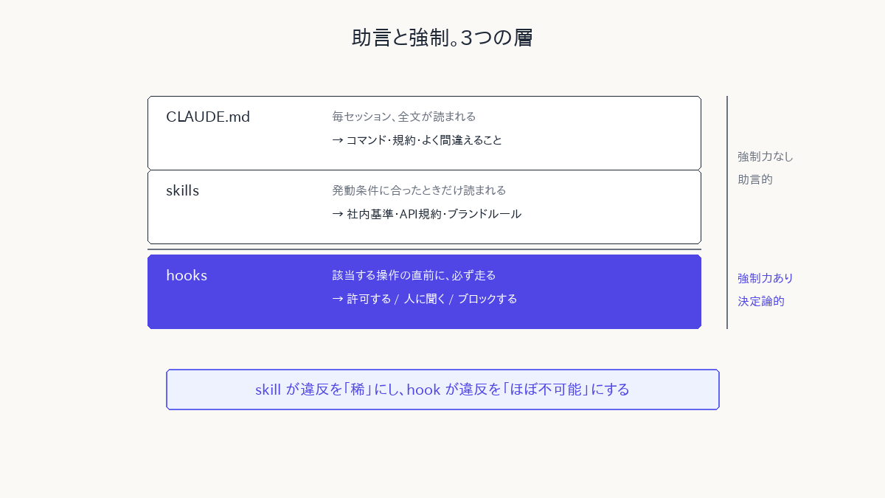Click the bottom summary box about skill and hook

[442, 390]
